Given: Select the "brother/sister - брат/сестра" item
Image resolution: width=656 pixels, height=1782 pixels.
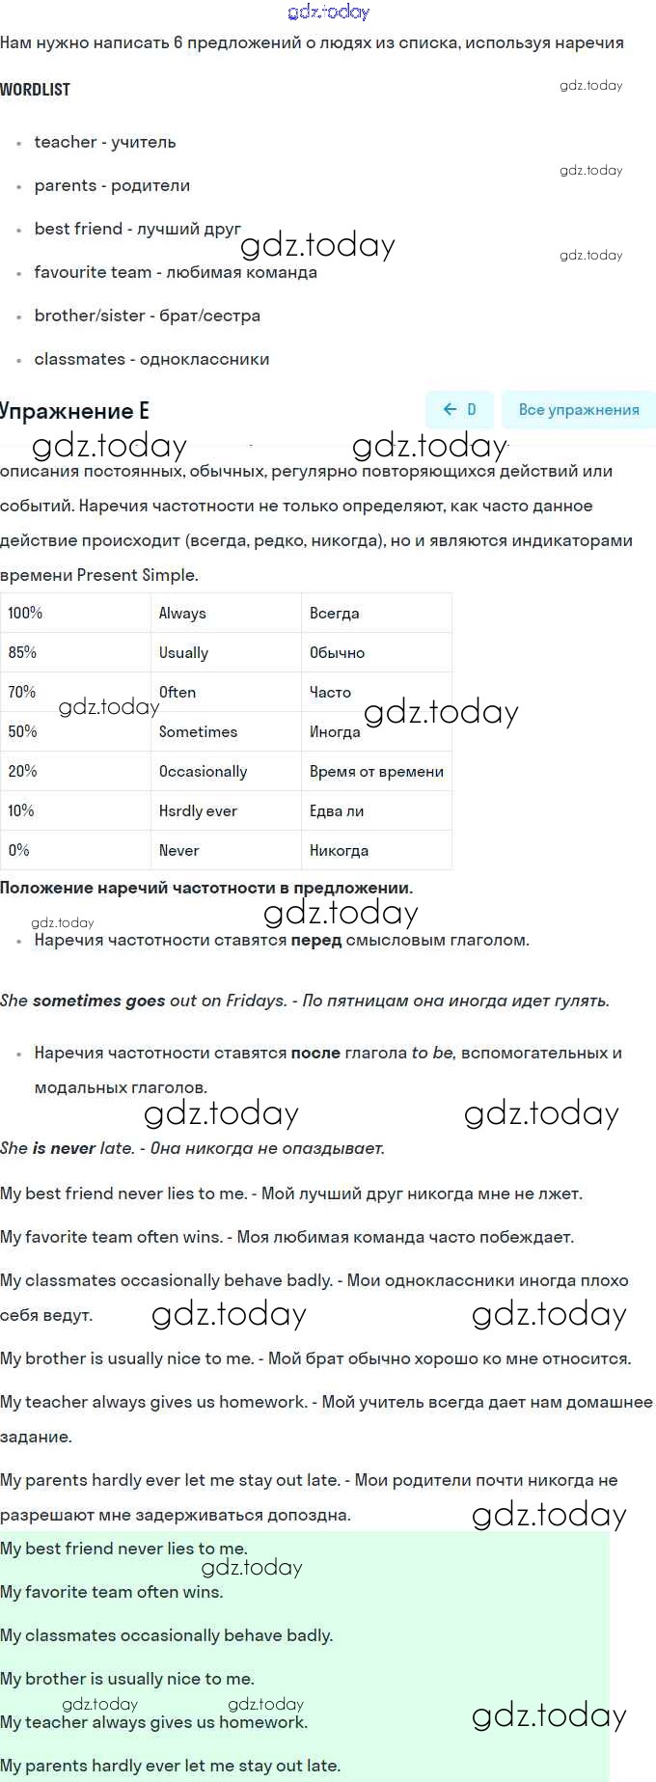Looking at the screenshot, I should (x=147, y=315).
